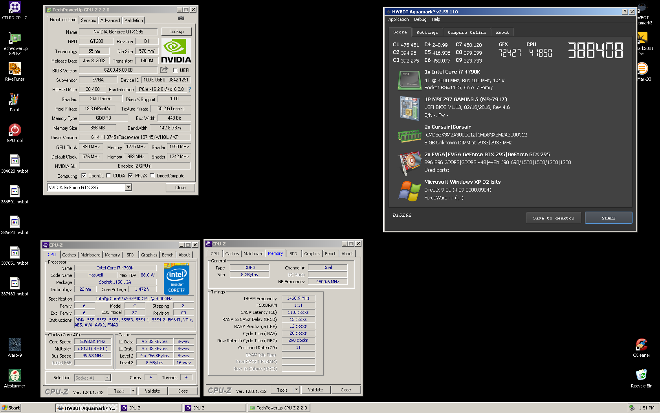This screenshot has width=660, height=413.
Task: Click DRAM Frequency value 1466.9 MHz
Action: coord(298,298)
